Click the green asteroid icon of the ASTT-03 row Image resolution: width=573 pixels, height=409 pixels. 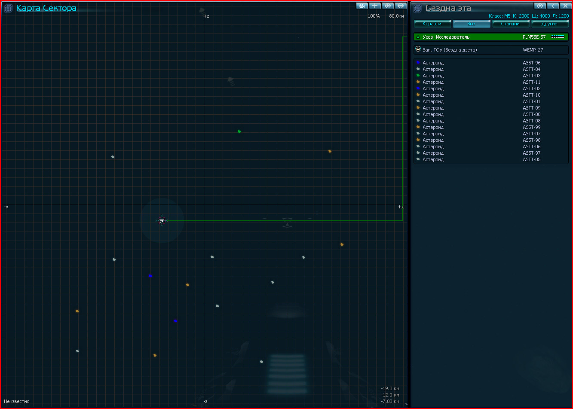pos(418,76)
